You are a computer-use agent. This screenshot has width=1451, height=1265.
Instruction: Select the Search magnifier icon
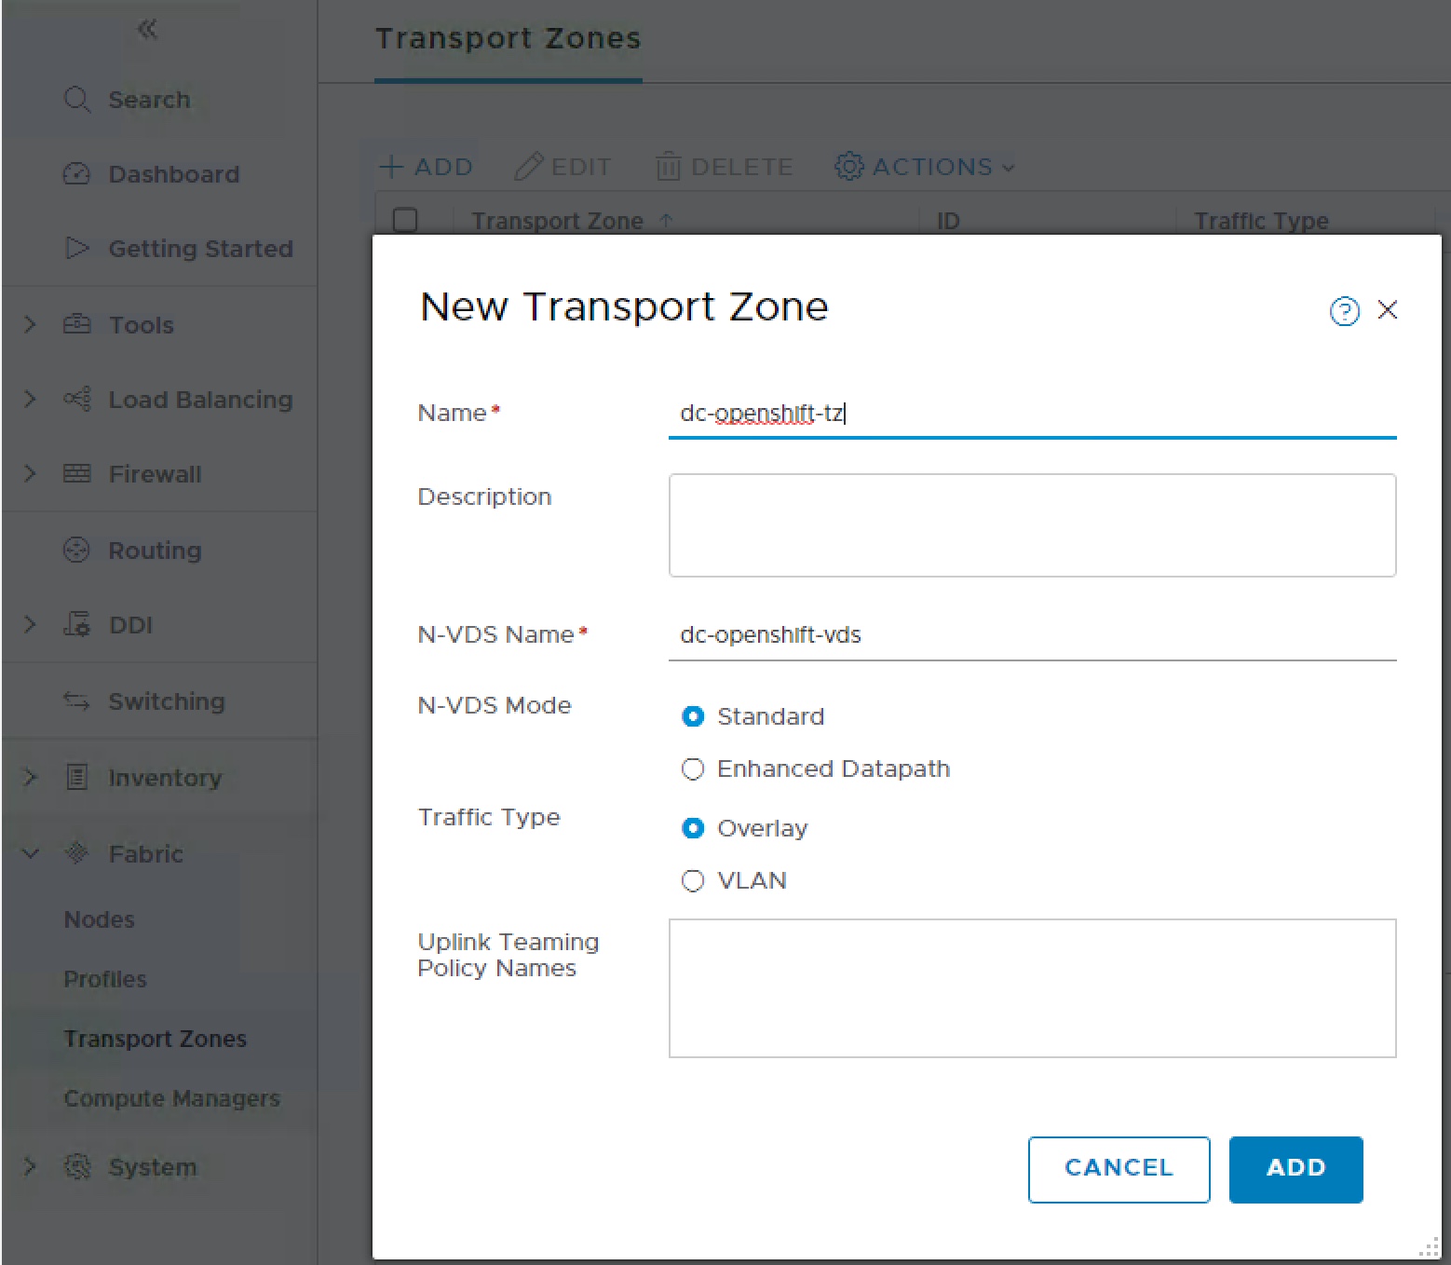pyautogui.click(x=76, y=100)
